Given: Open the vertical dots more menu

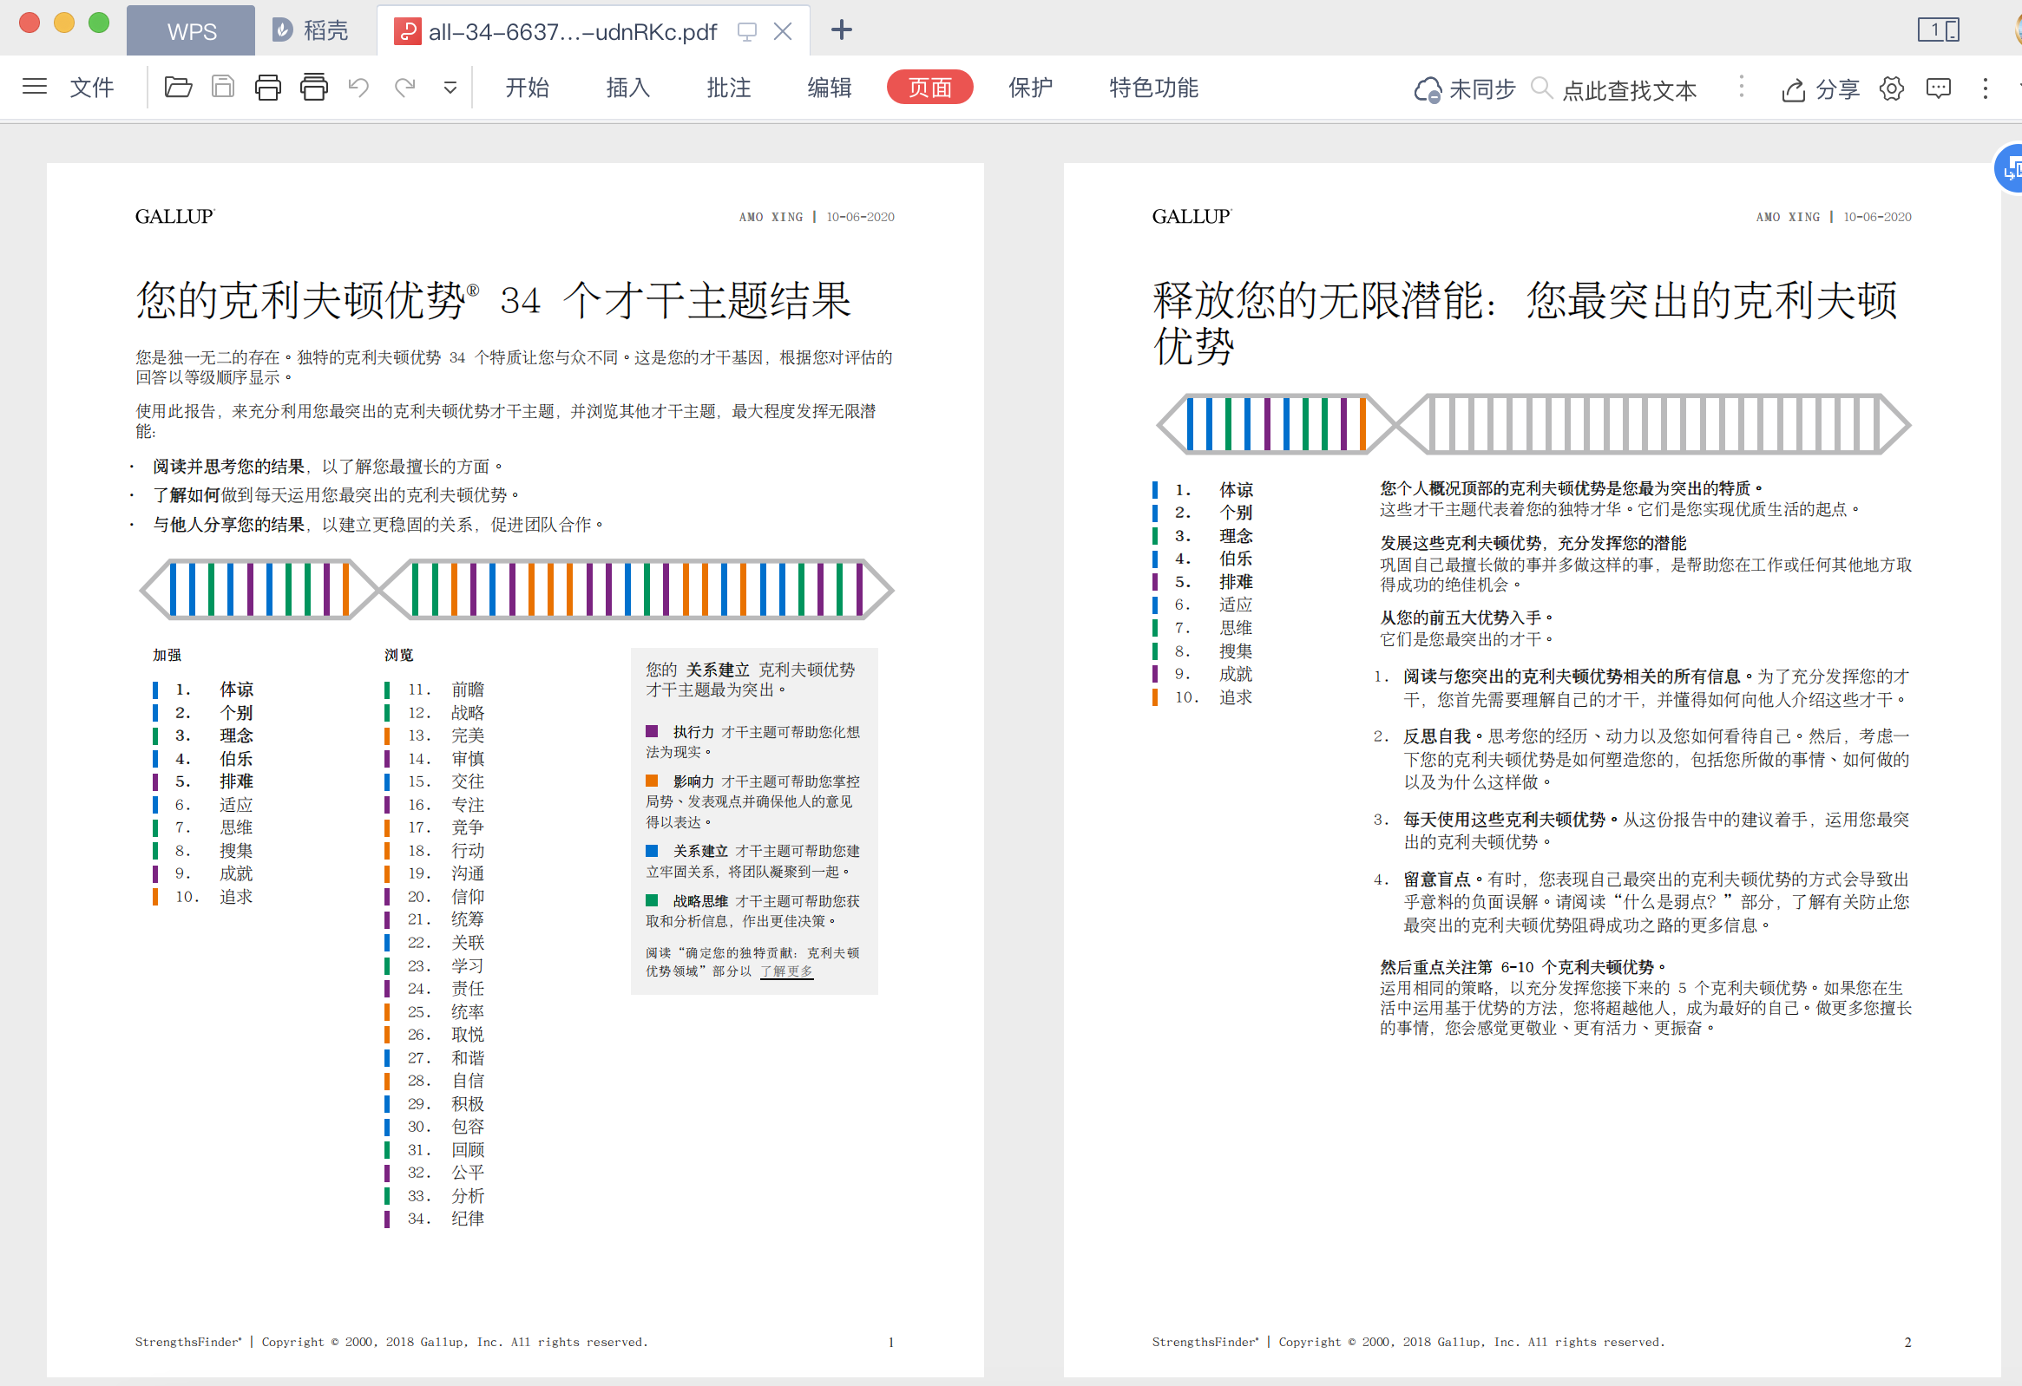Looking at the screenshot, I should pos(1985,88).
